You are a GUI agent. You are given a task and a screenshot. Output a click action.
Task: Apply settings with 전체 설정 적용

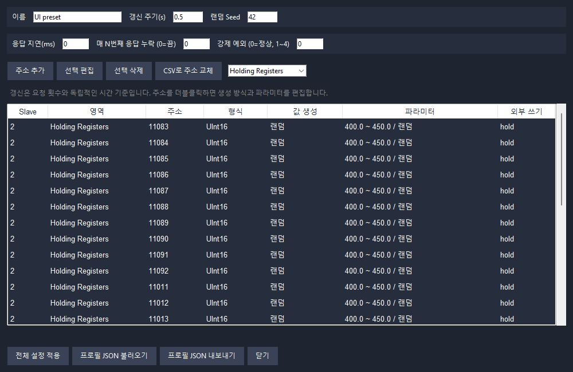(x=38, y=355)
